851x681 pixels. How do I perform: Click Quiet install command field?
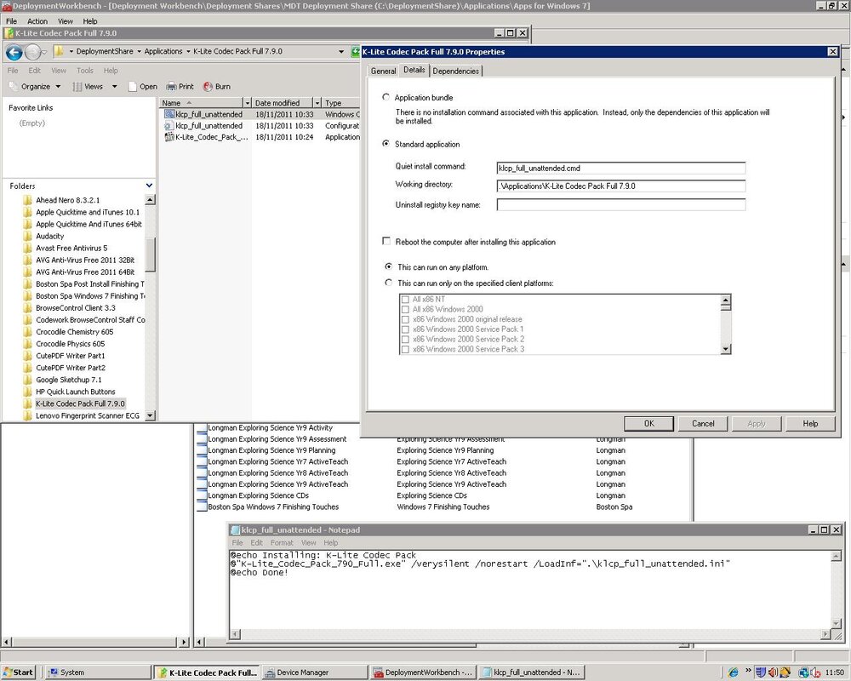pos(621,169)
